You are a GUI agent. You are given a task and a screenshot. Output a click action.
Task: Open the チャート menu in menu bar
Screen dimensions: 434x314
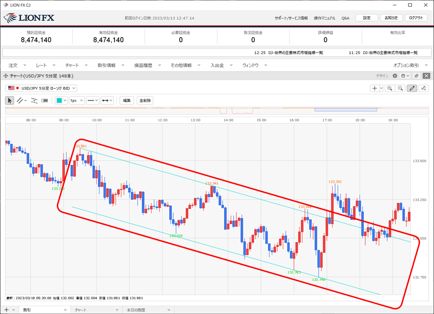tap(76, 65)
